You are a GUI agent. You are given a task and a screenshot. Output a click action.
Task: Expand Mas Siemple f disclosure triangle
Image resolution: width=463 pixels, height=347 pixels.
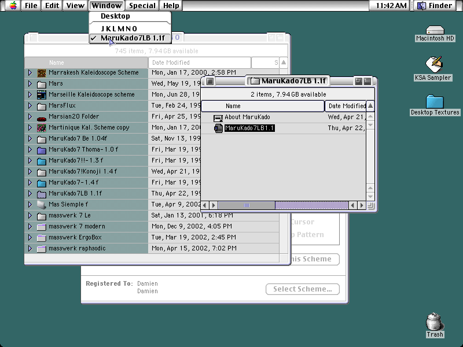point(30,205)
